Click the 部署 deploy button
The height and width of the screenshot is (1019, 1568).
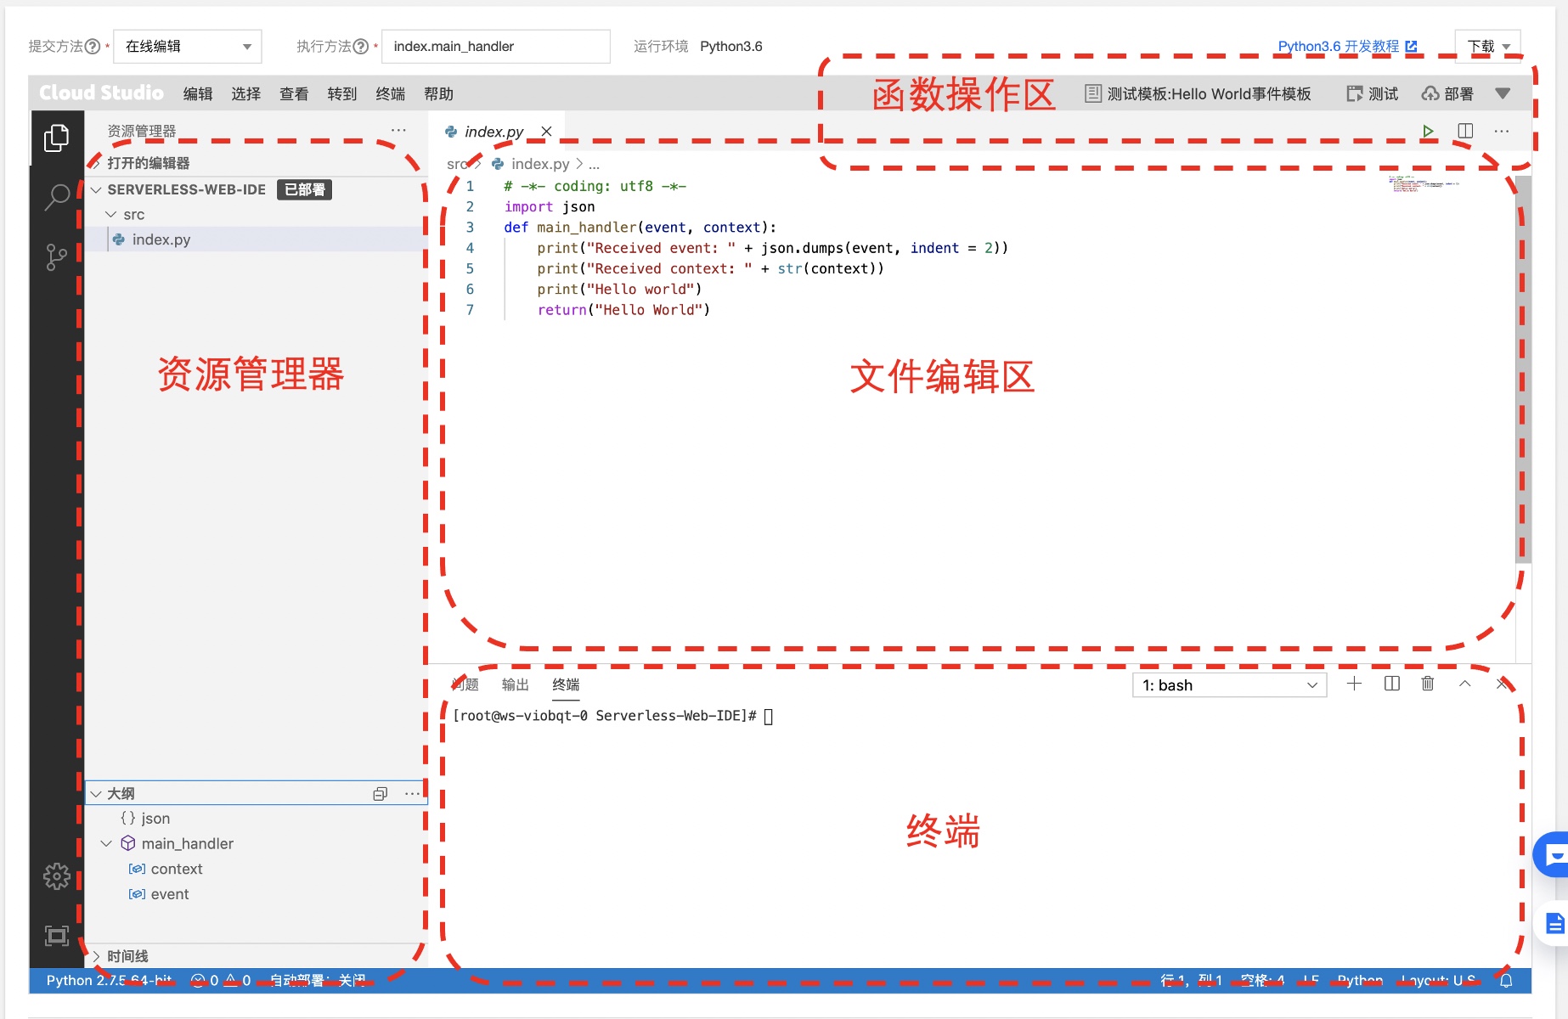click(1448, 93)
